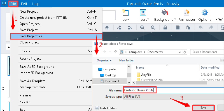Click the file list horizontal scrollbar
The image size is (224, 111).
tap(172, 83)
